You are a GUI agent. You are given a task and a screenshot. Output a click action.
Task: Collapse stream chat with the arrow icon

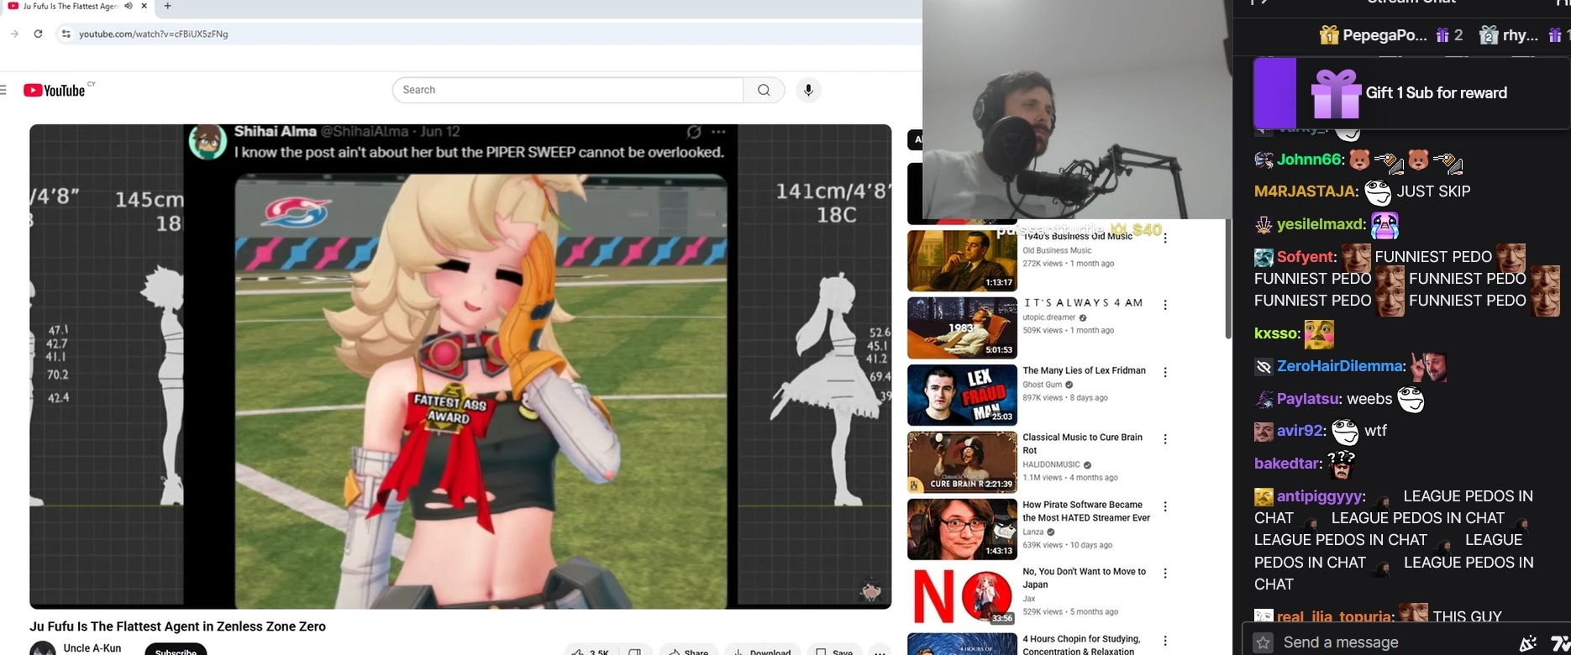1259,3
